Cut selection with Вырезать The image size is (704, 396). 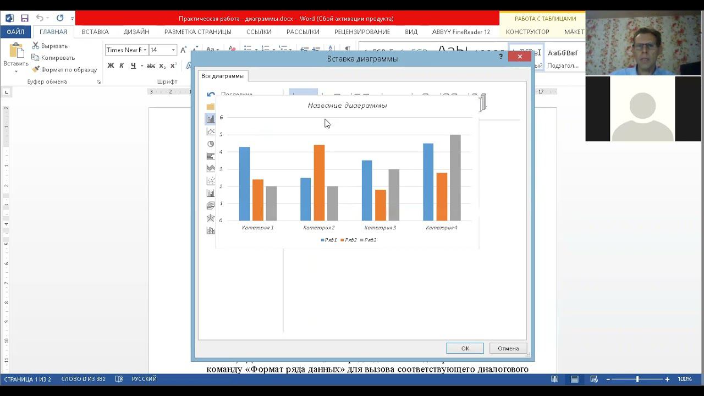point(50,46)
